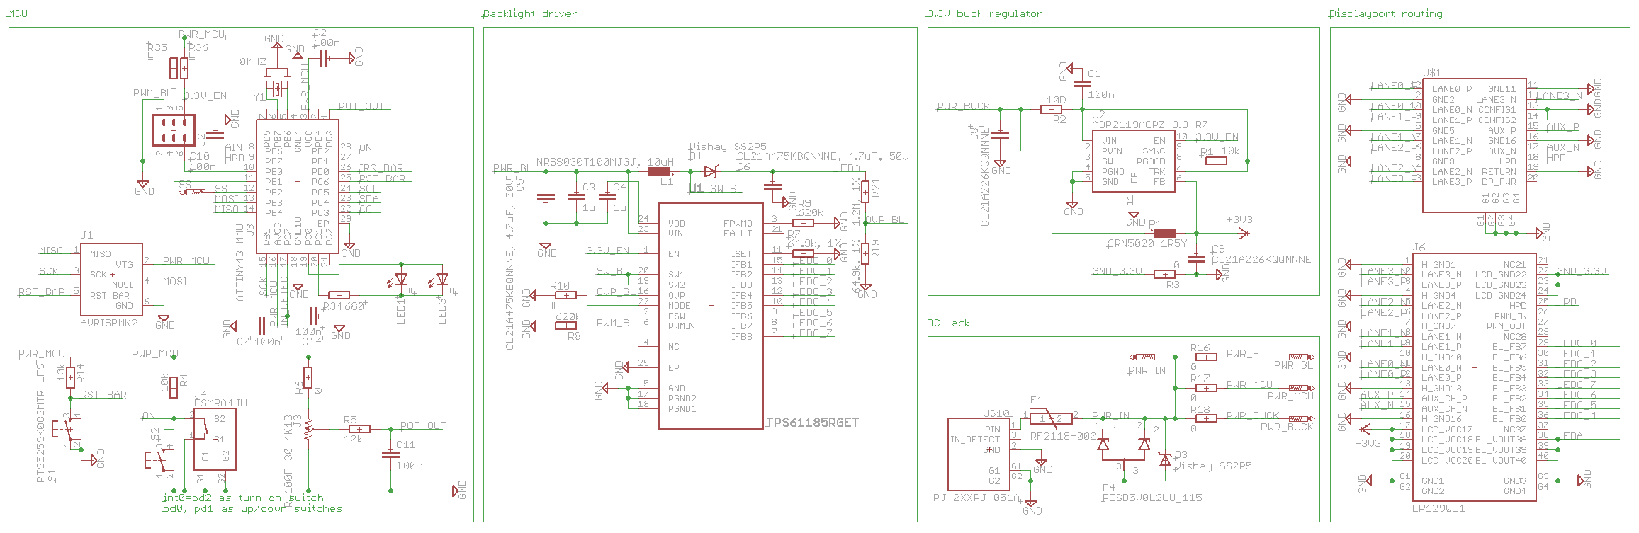This screenshot has height=533, width=1639.
Task: Click the 'OVP_BL' net label beside R21
Action: click(x=885, y=219)
